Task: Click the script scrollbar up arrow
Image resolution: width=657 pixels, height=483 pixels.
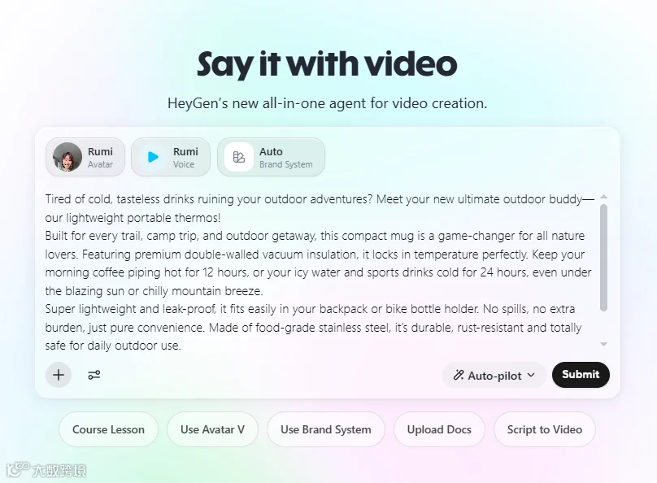Action: click(604, 197)
